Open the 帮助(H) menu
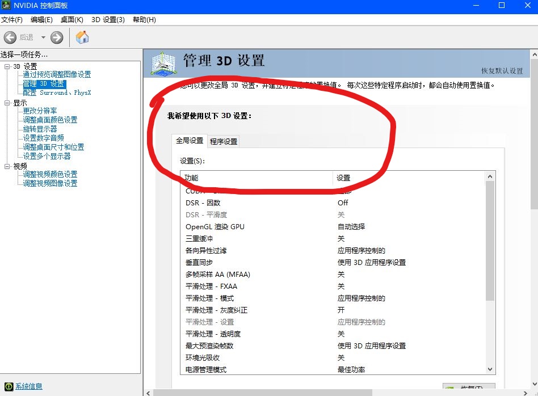Image resolution: width=538 pixels, height=396 pixels. (145, 19)
